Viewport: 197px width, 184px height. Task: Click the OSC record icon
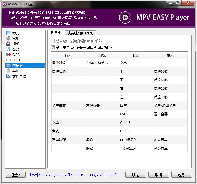point(8,55)
